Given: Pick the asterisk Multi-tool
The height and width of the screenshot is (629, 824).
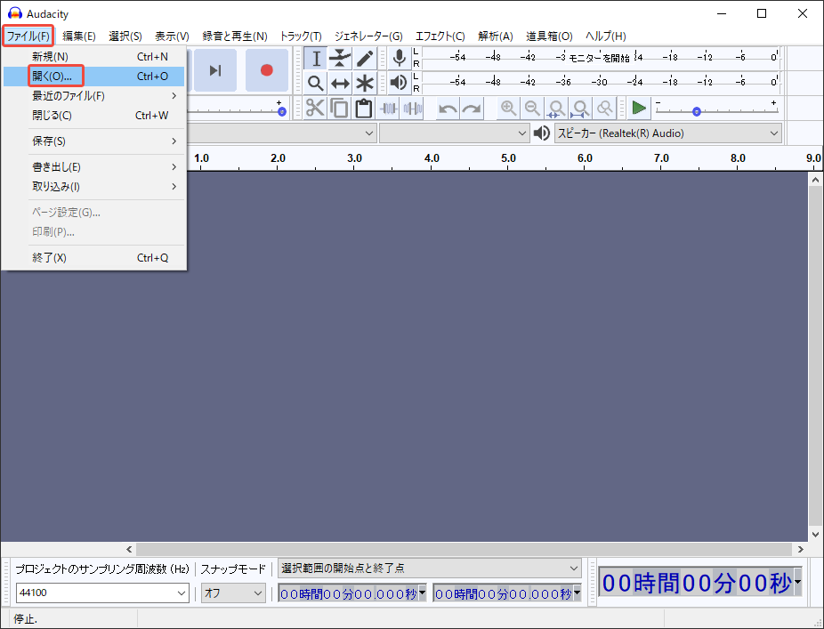Looking at the screenshot, I should click(x=365, y=84).
